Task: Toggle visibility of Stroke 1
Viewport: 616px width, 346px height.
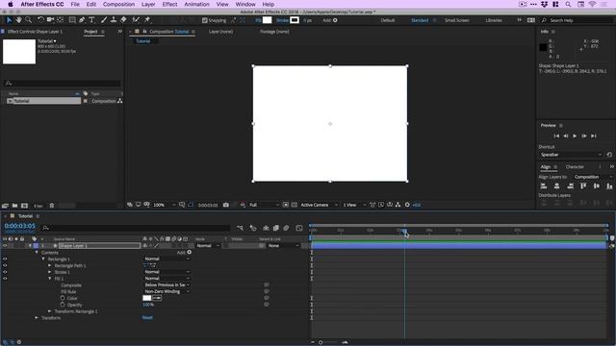Action: 5,272
